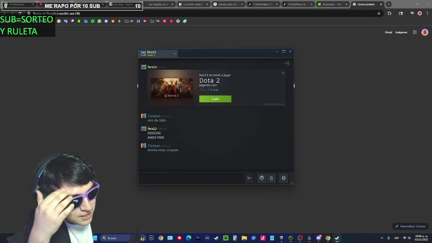Select the 'ahorita estoy ocupado' message text
432x243 pixels.
click(163, 150)
